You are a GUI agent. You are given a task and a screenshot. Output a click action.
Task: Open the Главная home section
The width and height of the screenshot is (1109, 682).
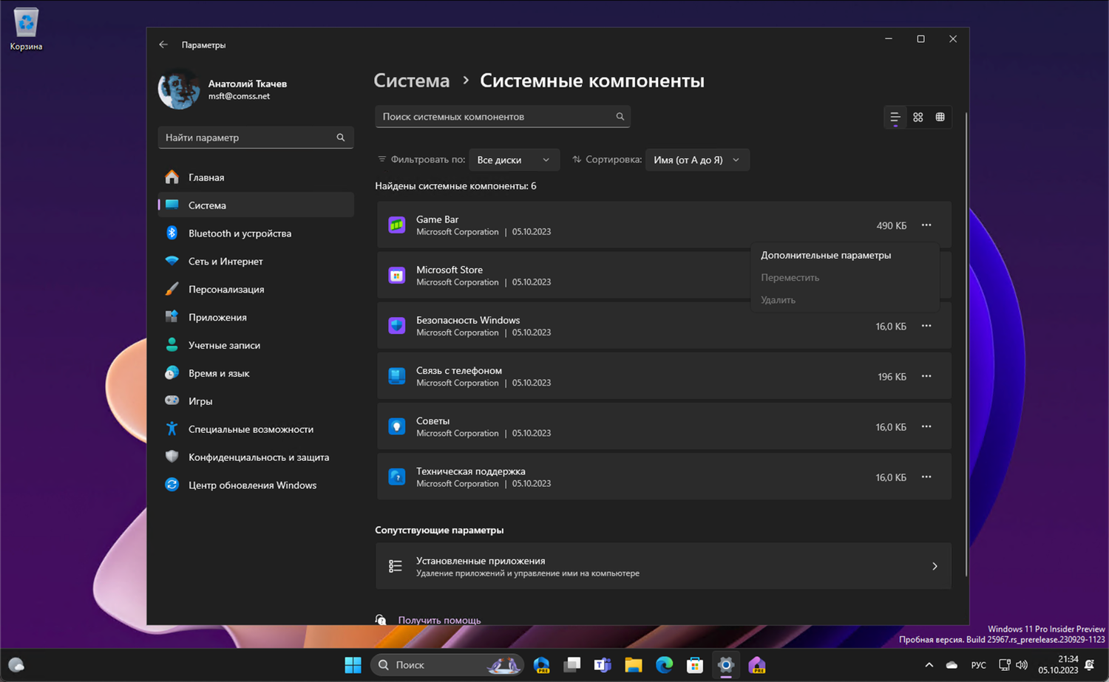pos(256,177)
